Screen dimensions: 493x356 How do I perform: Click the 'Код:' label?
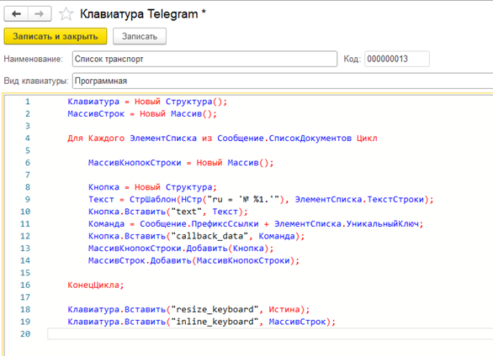[352, 59]
